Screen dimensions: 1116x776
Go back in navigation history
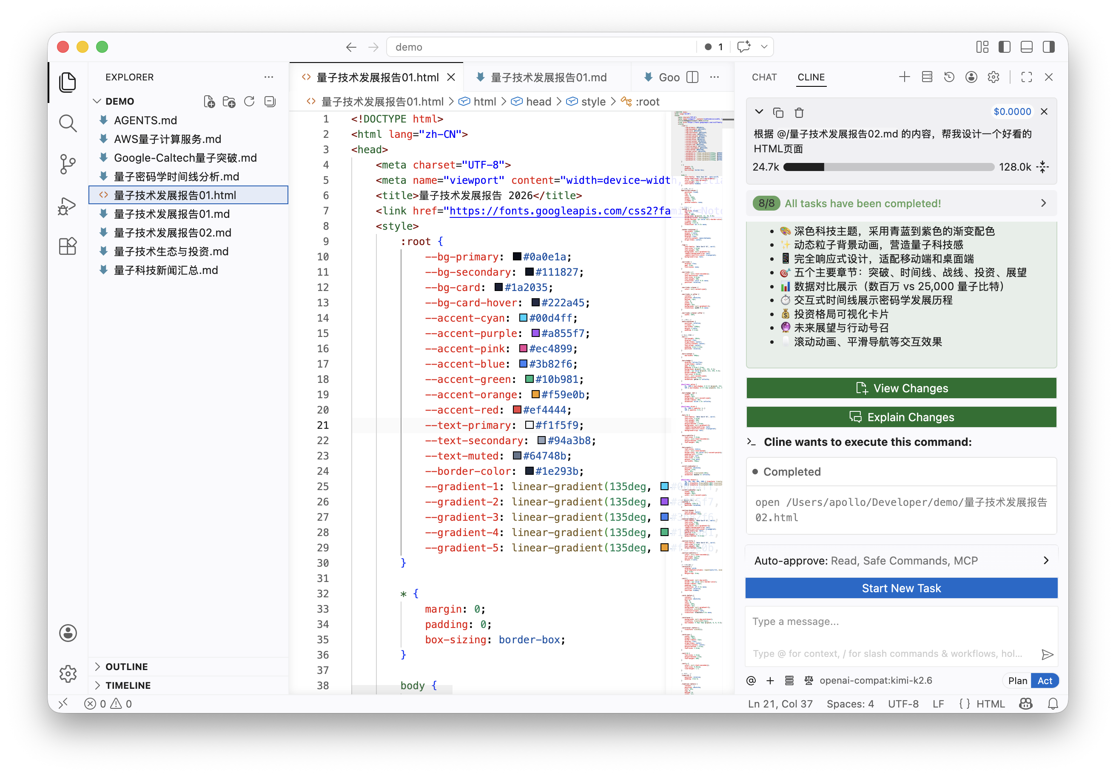pos(351,47)
